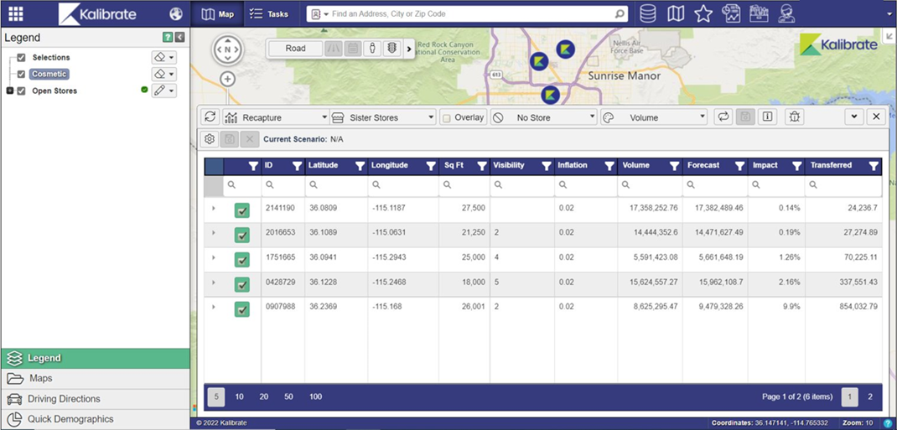
Task: Click the Volume column filter icon
Action: click(x=675, y=166)
